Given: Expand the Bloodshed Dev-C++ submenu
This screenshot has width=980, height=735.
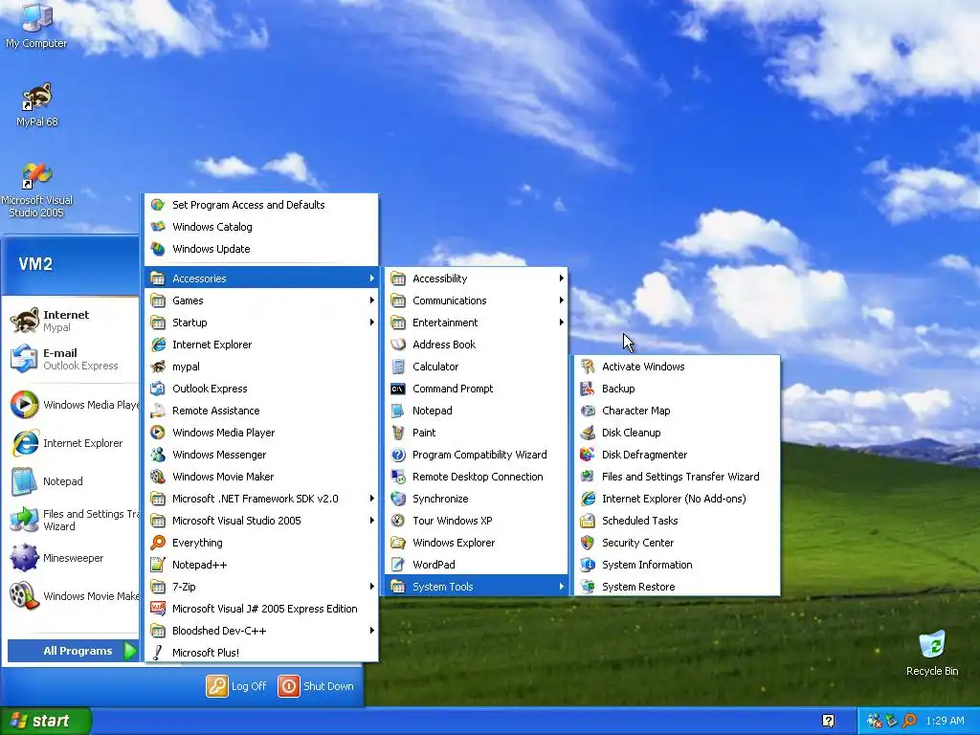Looking at the screenshot, I should [261, 631].
